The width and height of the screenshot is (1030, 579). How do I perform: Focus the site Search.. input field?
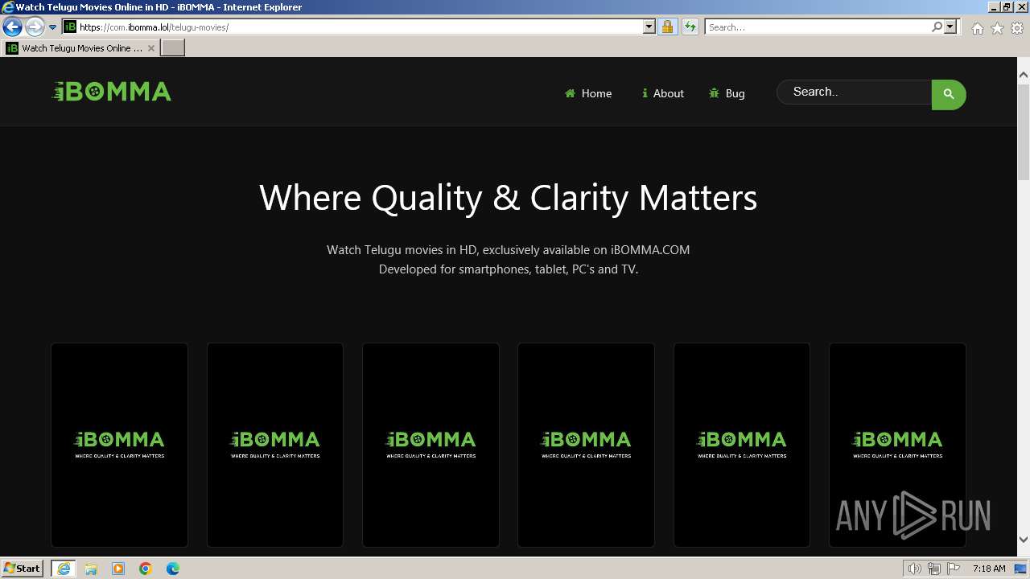click(x=855, y=92)
